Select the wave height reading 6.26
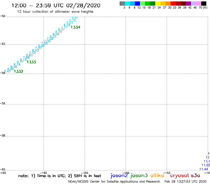Viewport: 210px width, 184px height. point(59,32)
